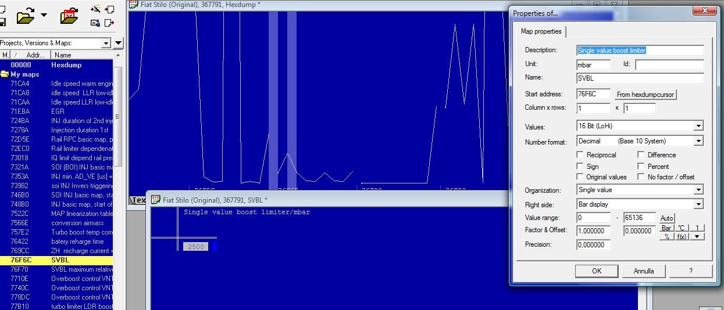724x310 pixels.
Task: Select the SVBL map at 76F6C
Action: click(x=56, y=260)
